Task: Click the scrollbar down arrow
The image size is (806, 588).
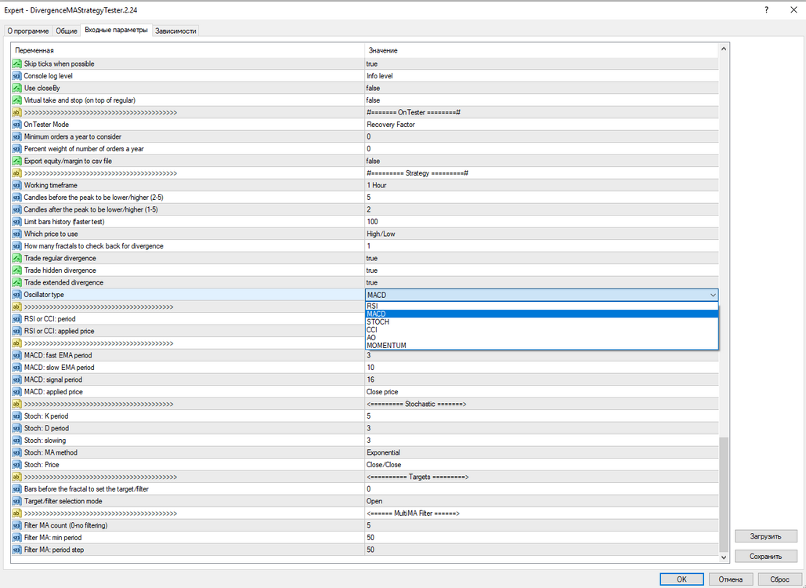Action: pos(724,557)
